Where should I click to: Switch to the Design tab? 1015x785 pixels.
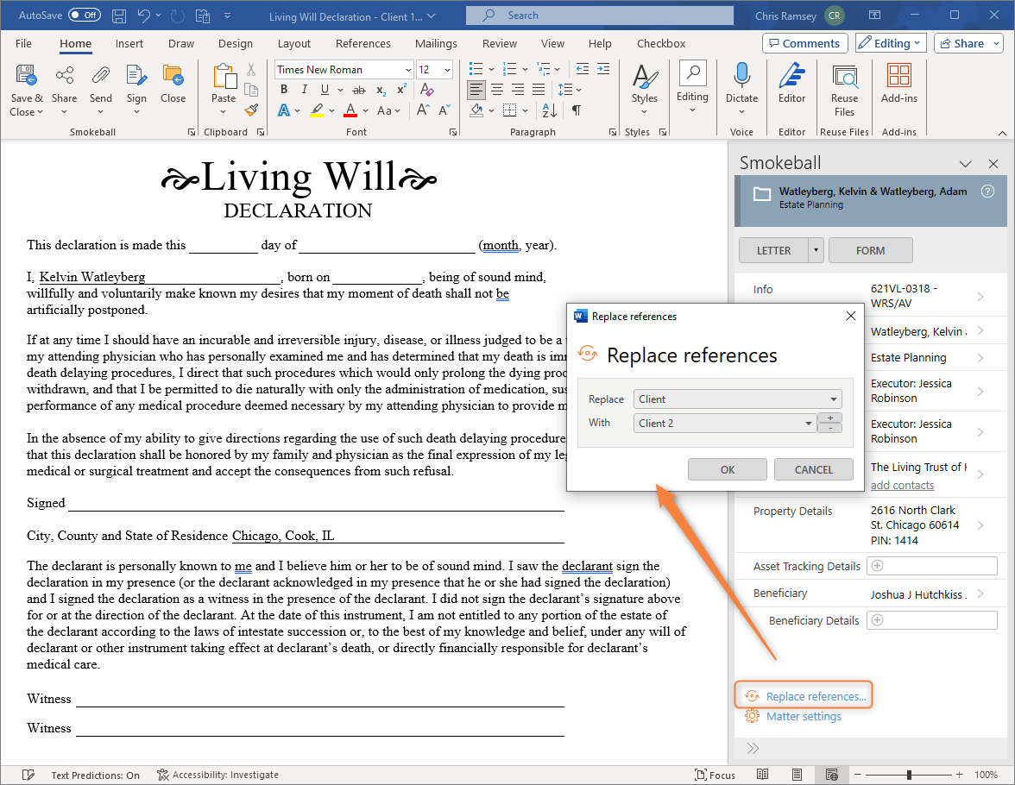236,43
